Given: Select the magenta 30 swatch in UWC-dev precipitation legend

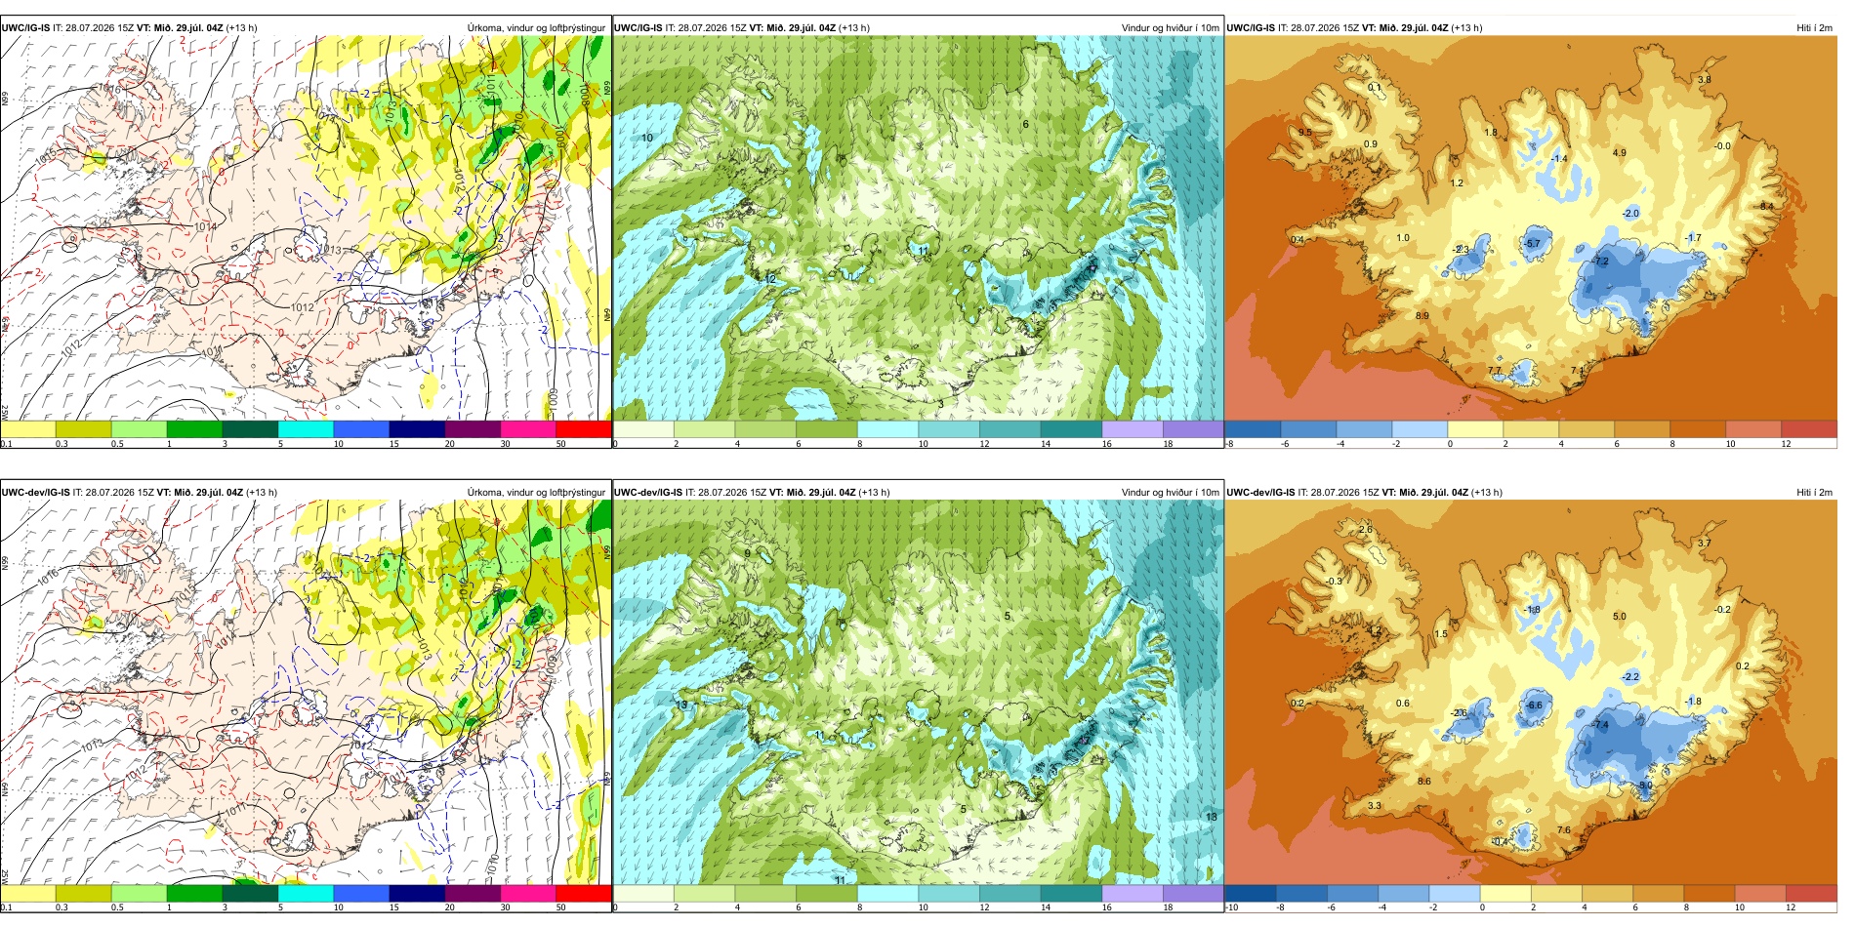Looking at the screenshot, I should coord(528,892).
